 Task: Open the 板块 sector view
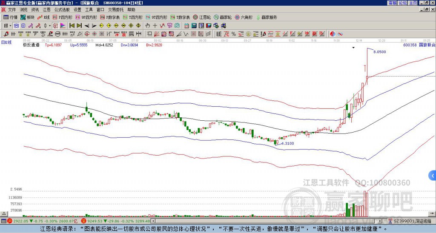tap(28, 17)
